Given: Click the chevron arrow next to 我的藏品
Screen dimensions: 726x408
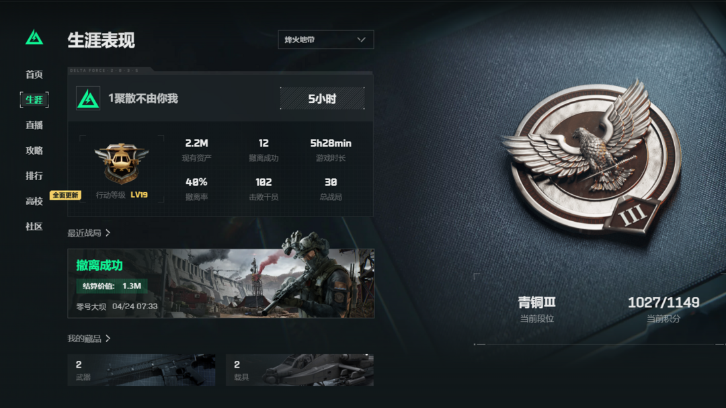Looking at the screenshot, I should (108, 339).
